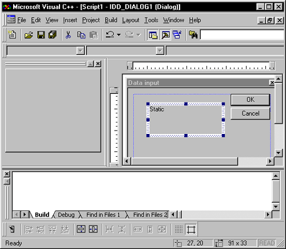Click the dialog editor scroll-right arrow
Viewport: 286px width, 249px height.
(270, 161)
